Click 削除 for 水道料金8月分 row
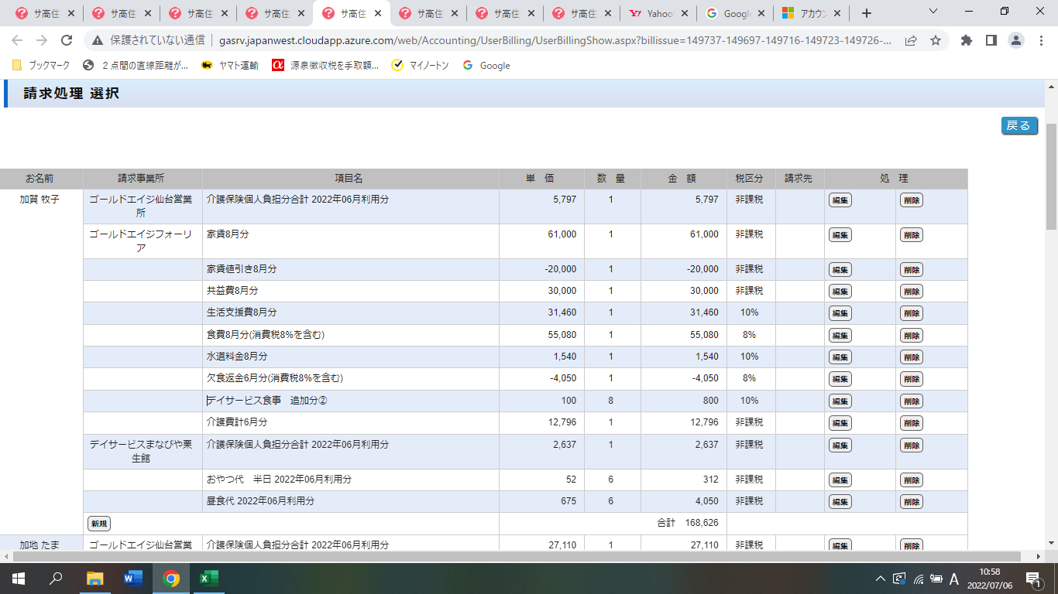The width and height of the screenshot is (1058, 594). coord(911,357)
